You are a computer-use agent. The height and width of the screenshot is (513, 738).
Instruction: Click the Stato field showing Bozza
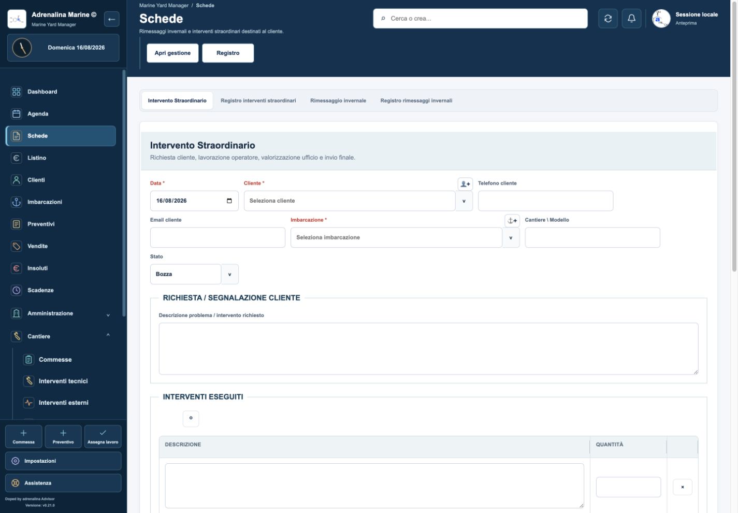click(x=185, y=275)
